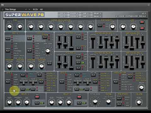
Task: Click the Amp Envelope 2 Attack slider
Action: click(x=126, y=66)
